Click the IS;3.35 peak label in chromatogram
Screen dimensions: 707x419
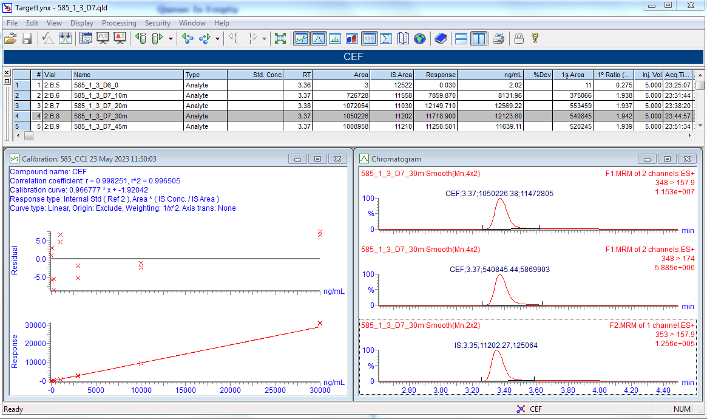tap(496, 346)
